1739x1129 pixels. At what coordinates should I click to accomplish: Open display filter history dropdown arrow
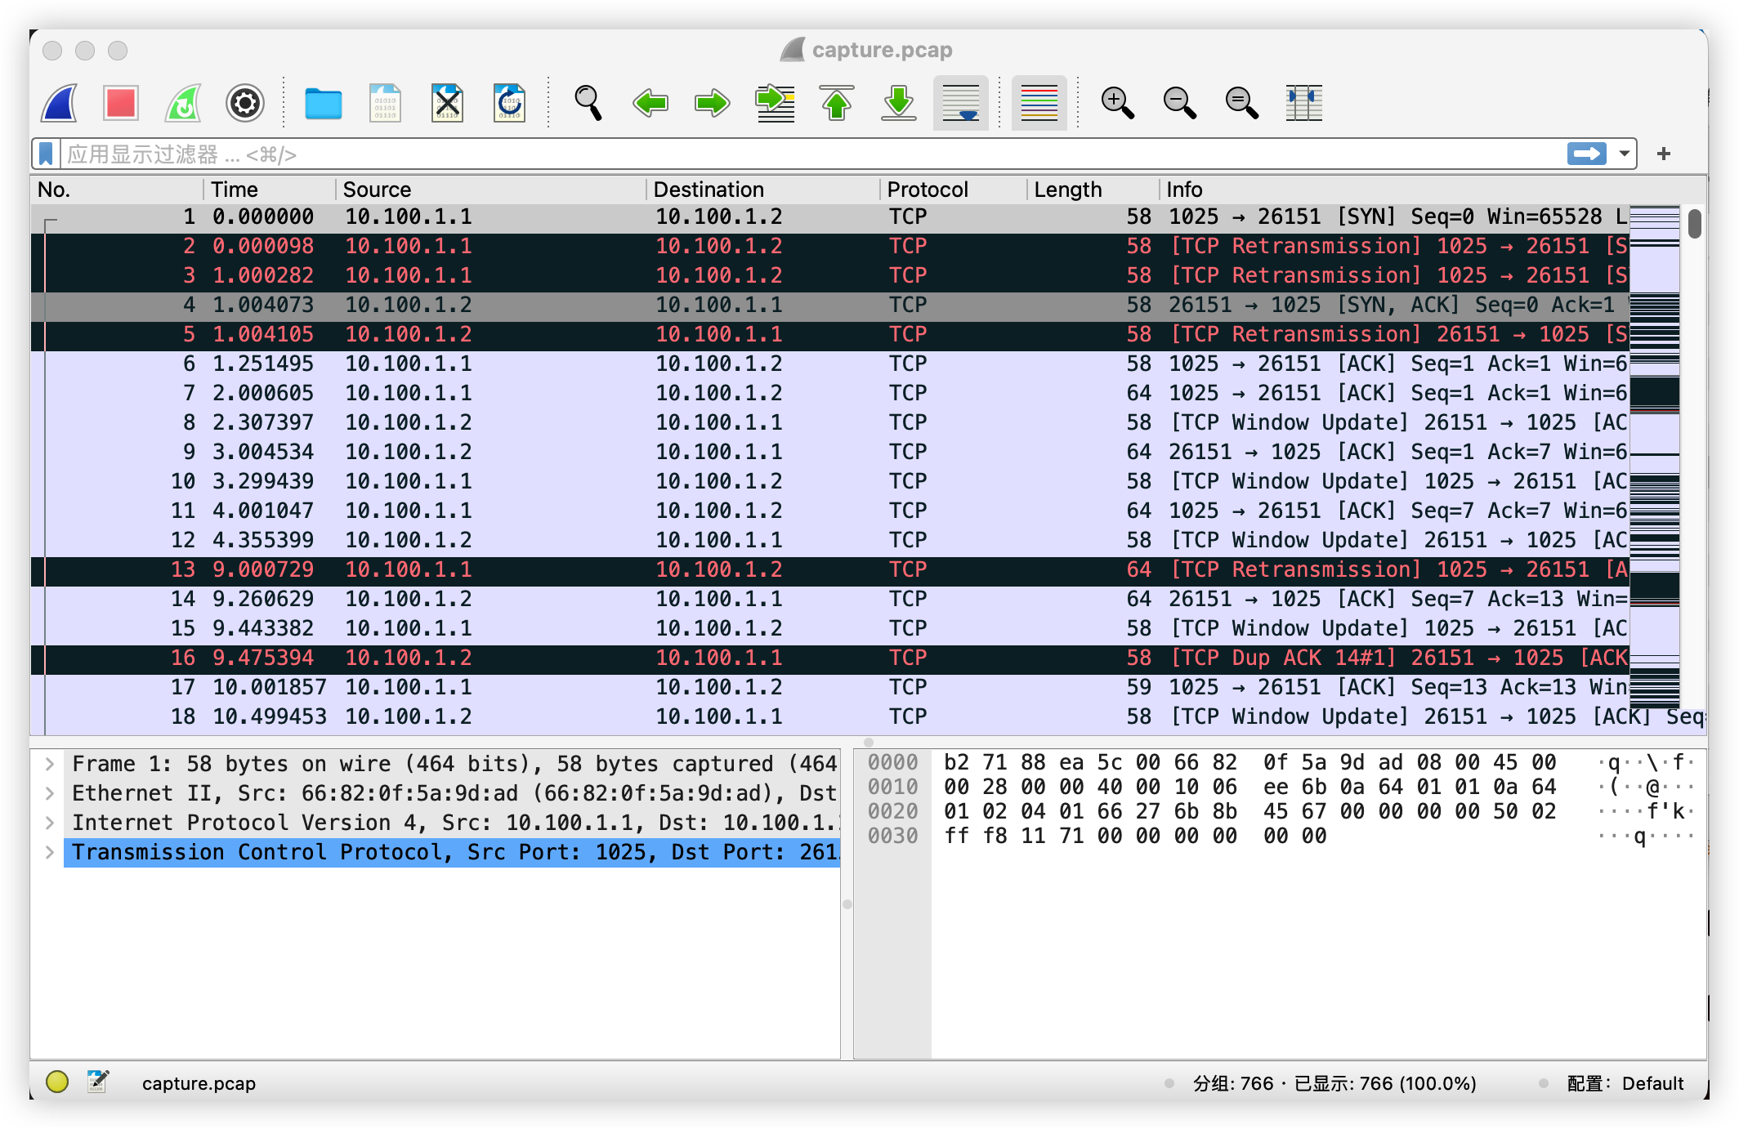1625,154
